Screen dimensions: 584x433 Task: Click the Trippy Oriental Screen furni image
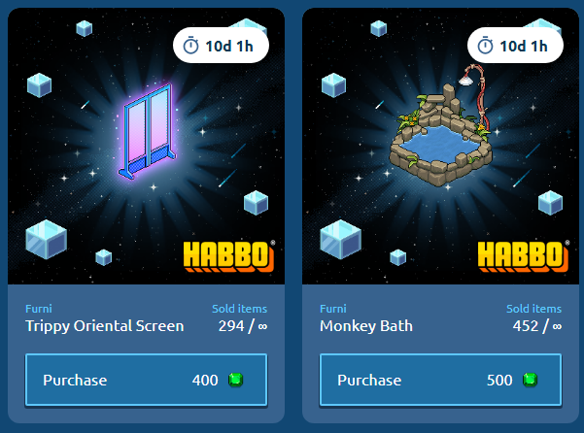pyautogui.click(x=148, y=131)
